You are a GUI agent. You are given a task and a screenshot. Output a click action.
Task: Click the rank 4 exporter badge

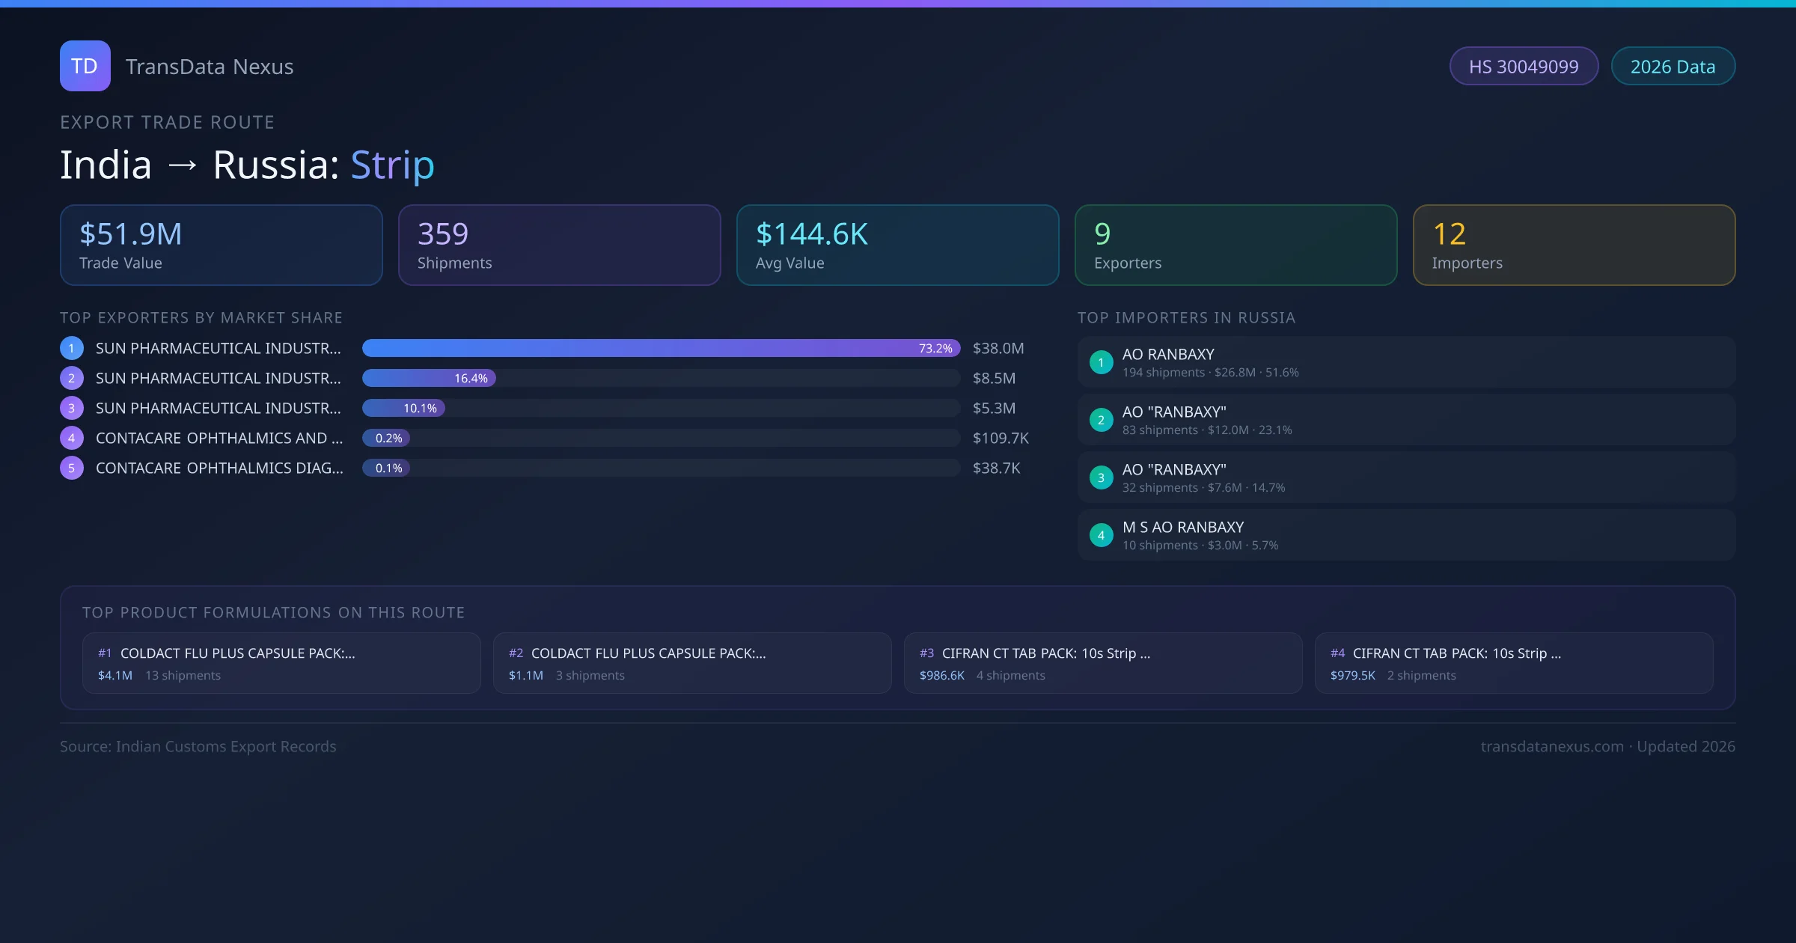tap(72, 438)
